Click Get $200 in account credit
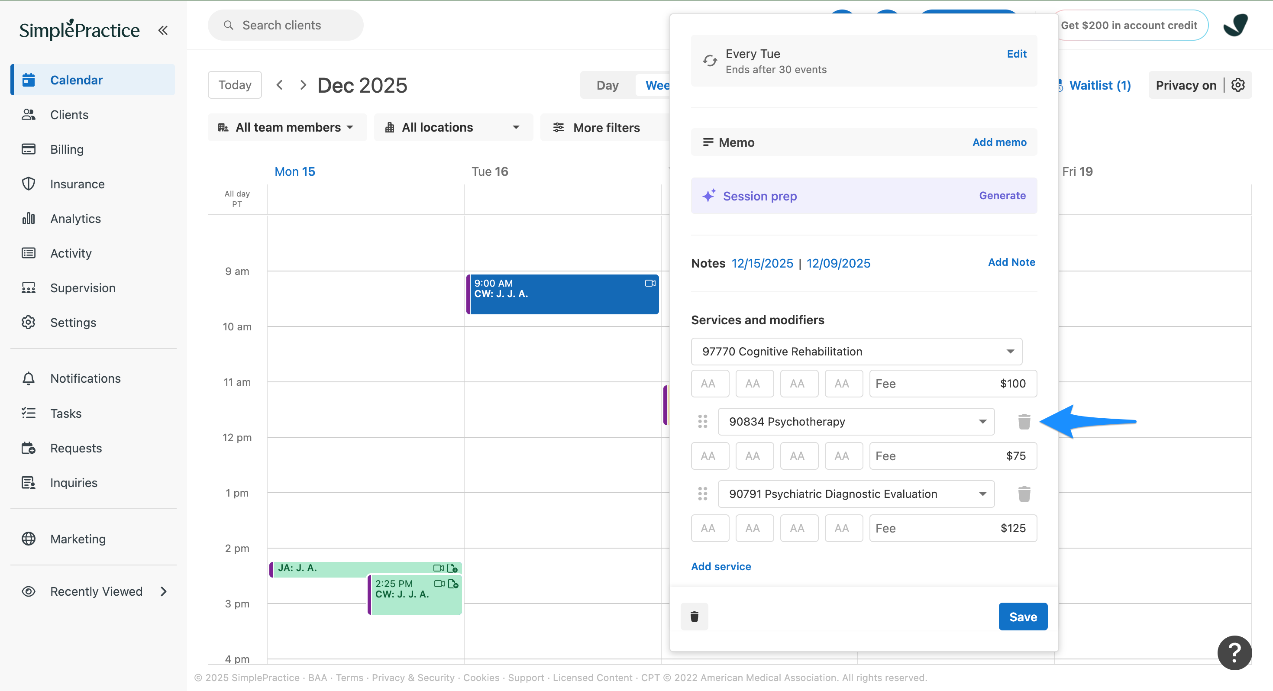The width and height of the screenshot is (1273, 691). pos(1129,25)
